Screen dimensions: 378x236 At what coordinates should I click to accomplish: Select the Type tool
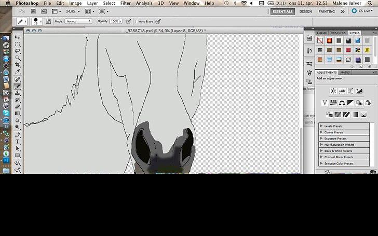point(18,141)
